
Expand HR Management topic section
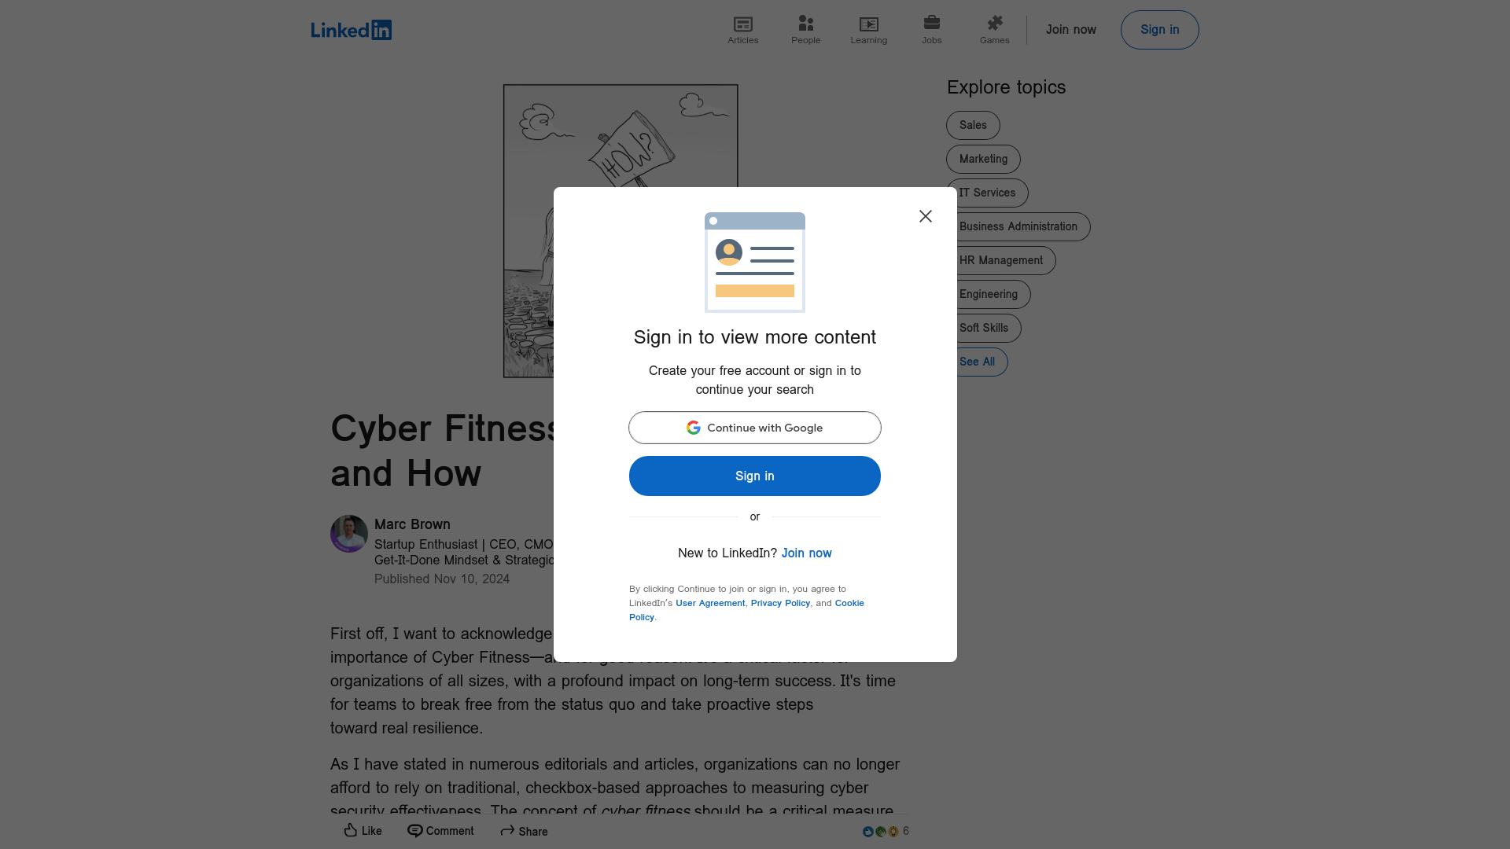pyautogui.click(x=1000, y=259)
